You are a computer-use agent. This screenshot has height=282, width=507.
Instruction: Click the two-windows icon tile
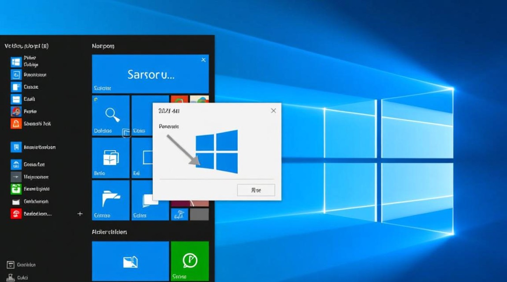(x=111, y=158)
